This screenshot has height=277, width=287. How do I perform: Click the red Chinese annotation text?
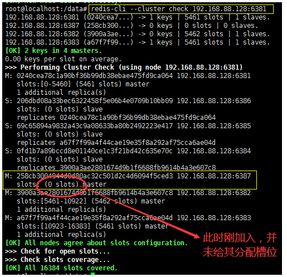tap(240, 245)
